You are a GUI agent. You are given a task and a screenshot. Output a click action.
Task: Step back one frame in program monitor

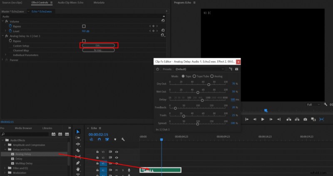point(255,119)
